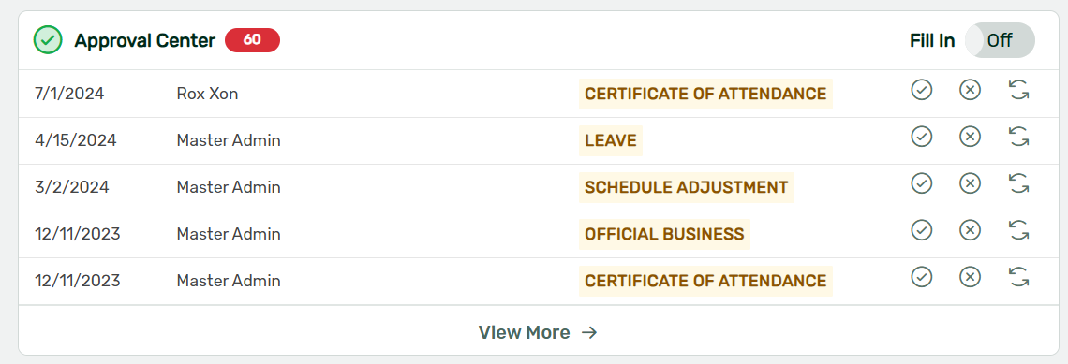Approve the 12/11/2023 Certificate of Attendance request

point(921,277)
